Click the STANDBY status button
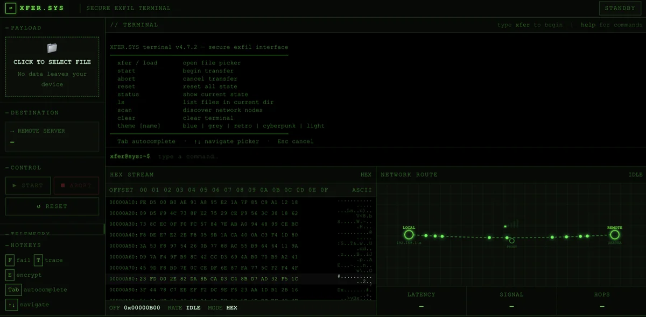646x317 pixels. tap(620, 8)
